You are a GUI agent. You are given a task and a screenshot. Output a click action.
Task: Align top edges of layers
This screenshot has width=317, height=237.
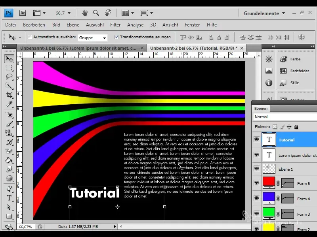click(183, 37)
